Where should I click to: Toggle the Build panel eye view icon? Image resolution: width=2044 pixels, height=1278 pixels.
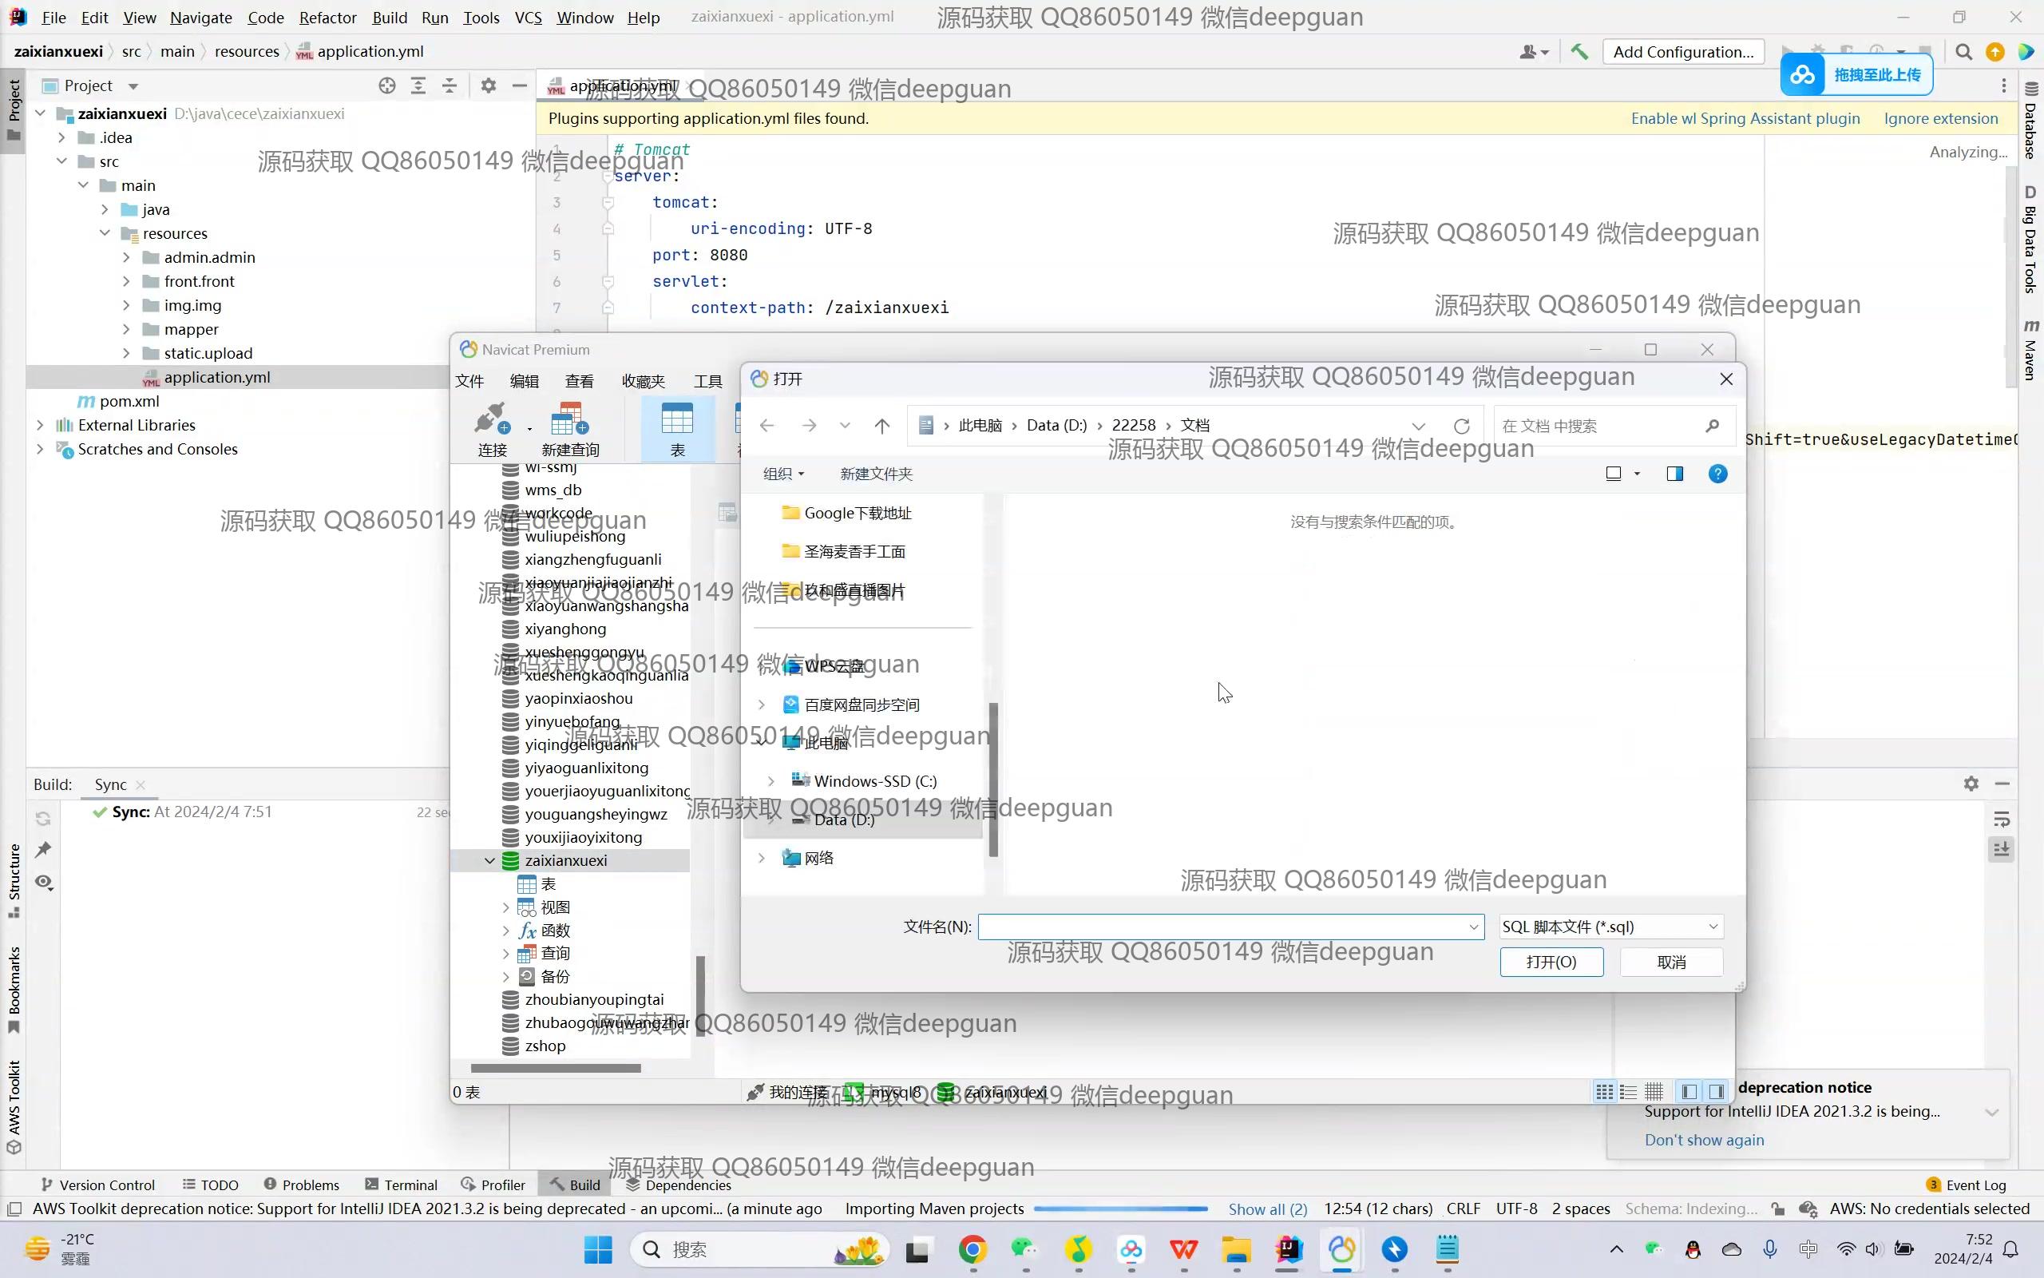click(x=43, y=883)
